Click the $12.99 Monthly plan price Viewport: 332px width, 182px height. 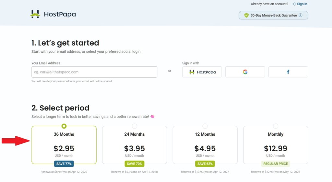coord(276,149)
